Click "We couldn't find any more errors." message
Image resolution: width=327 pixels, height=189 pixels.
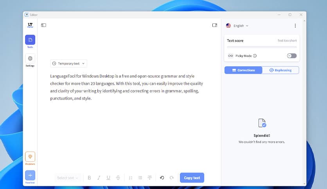point(262,142)
